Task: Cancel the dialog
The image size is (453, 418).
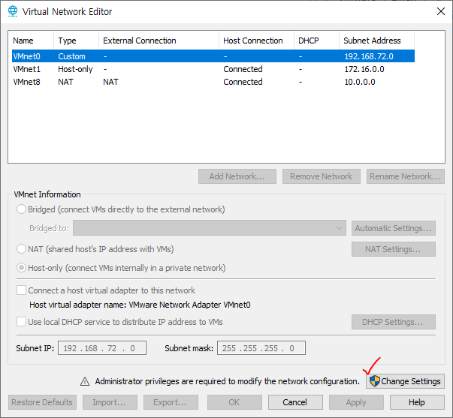Action: coord(295,402)
